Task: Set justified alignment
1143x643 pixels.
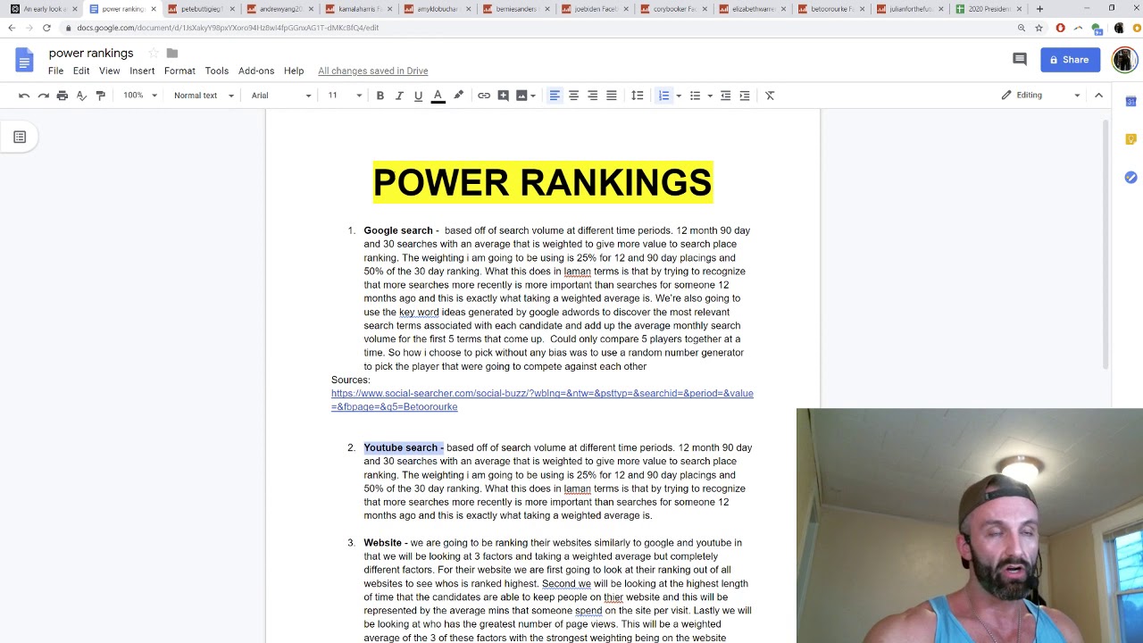Action: click(x=612, y=96)
